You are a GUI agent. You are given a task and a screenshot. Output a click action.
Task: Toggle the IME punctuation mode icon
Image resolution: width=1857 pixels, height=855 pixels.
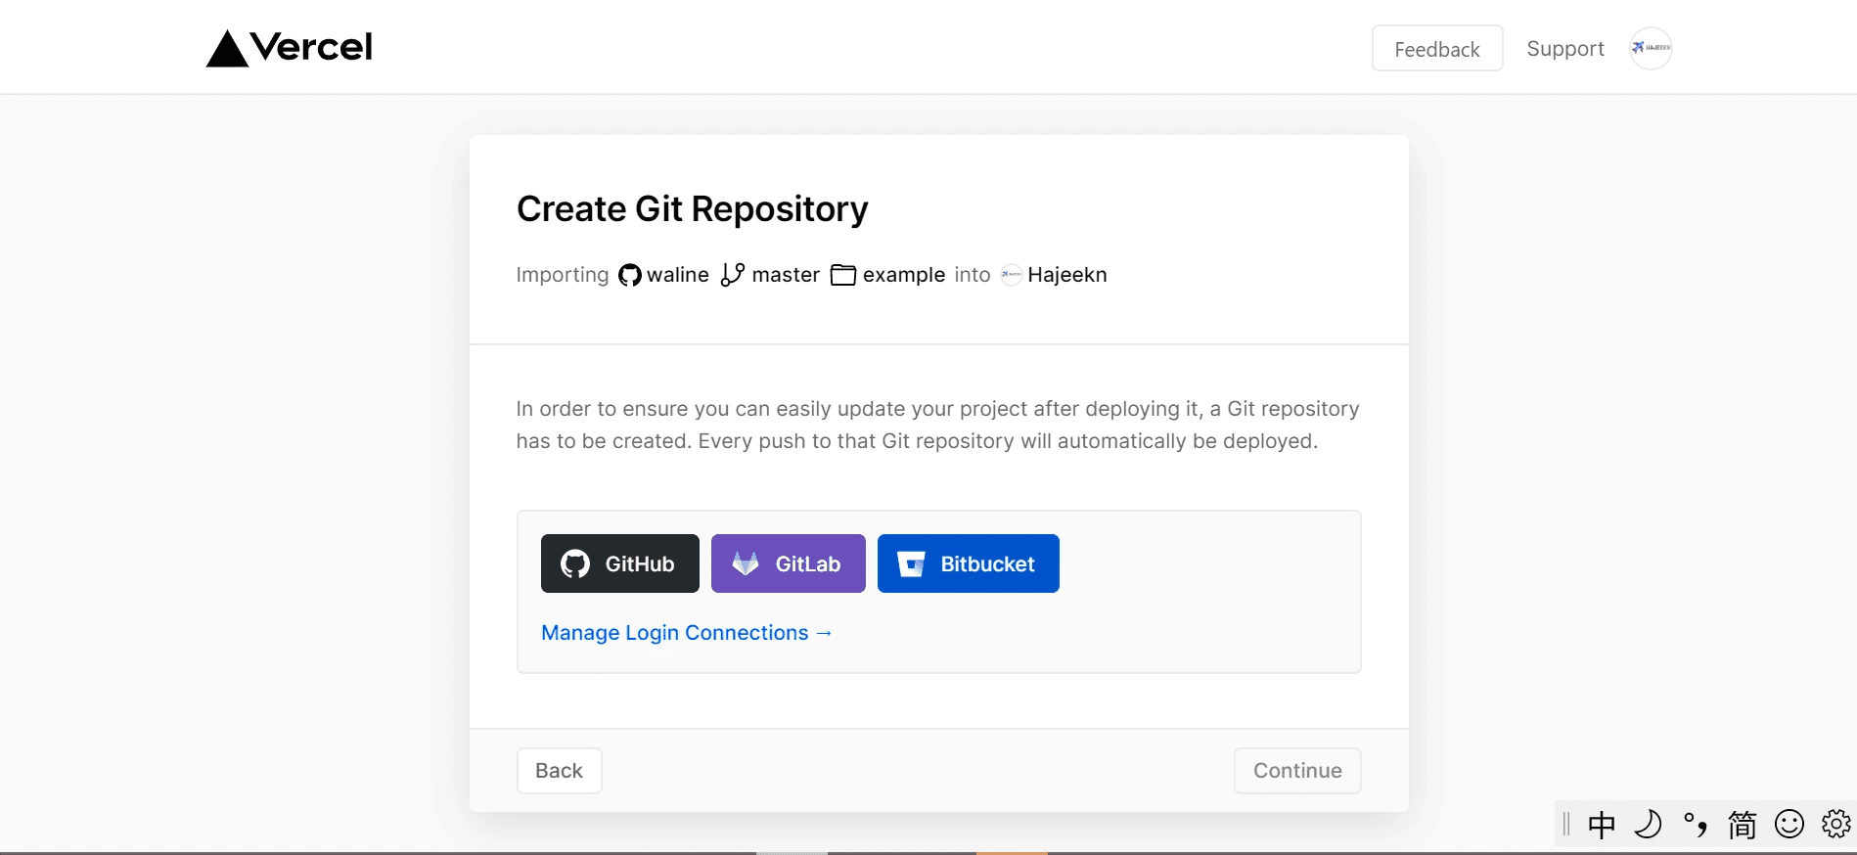[x=1696, y=825]
